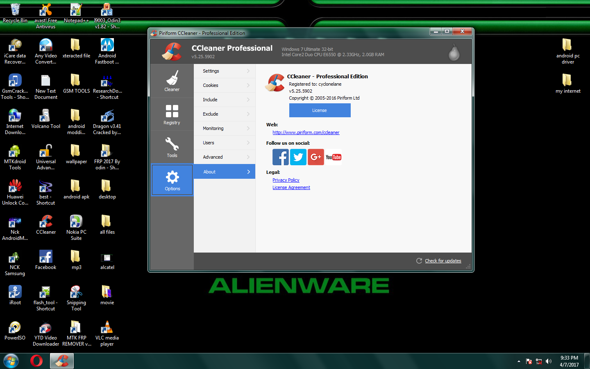Select the my internet folder

568,84
